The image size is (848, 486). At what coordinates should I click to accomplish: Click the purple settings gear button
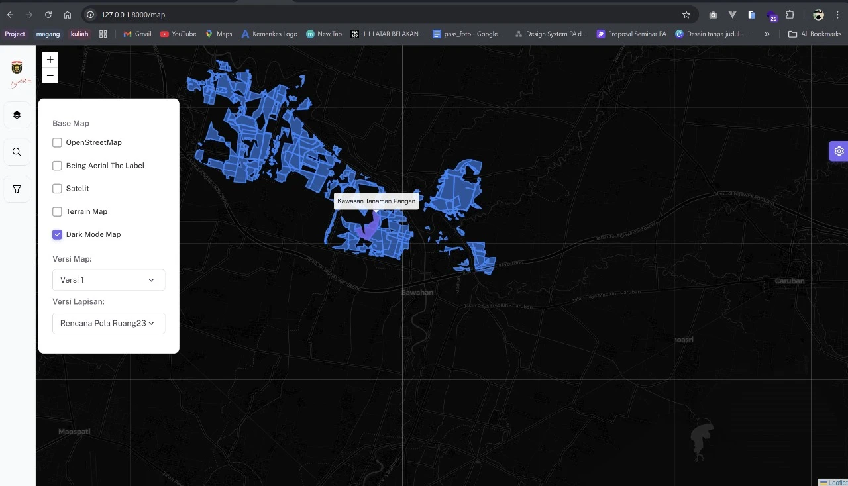839,151
